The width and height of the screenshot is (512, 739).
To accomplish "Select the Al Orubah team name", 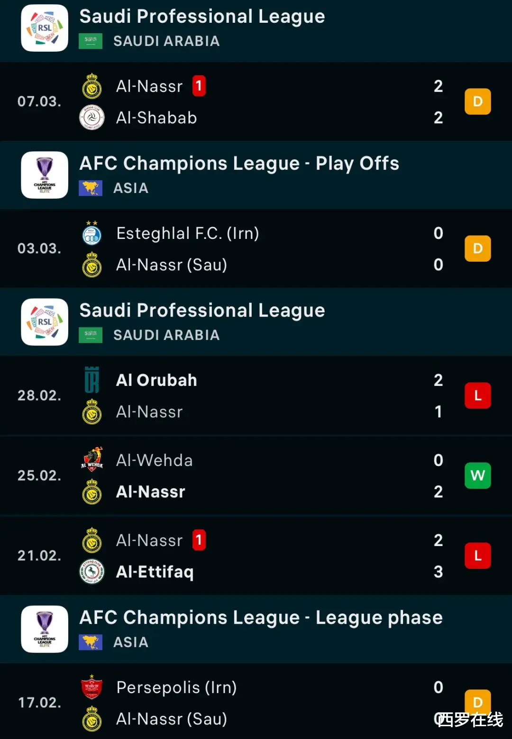I will (x=156, y=380).
